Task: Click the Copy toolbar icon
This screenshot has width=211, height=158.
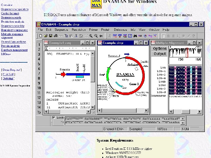Action: click(x=66, y=36)
